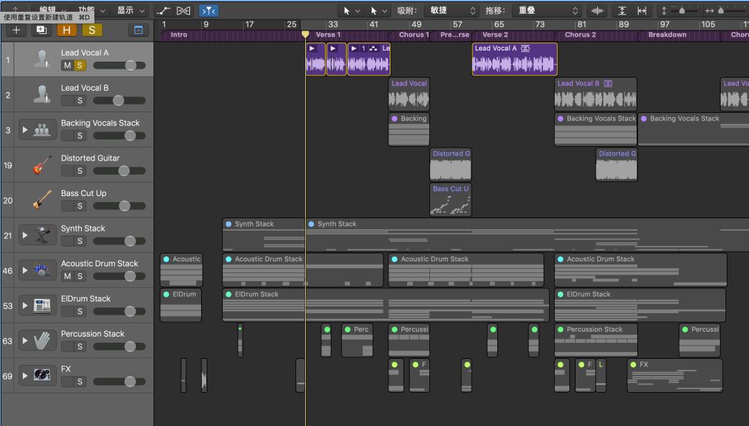Click the Breakdown arrangement marker
Screen dimensions: 749x426
(x=666, y=35)
